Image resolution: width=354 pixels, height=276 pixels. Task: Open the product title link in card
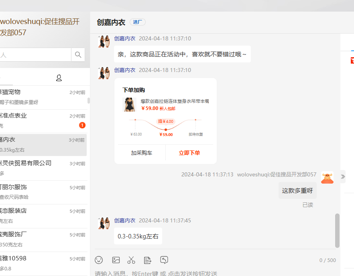[x=175, y=101]
